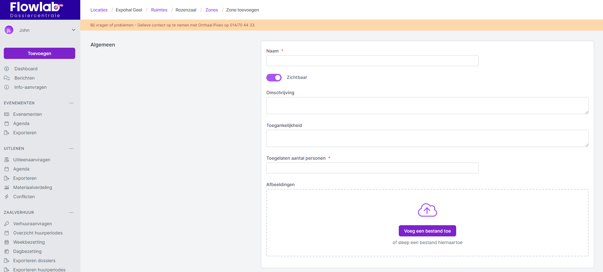Screen dimensions: 603x272
Task: Open Weekbezetting in the sidebar
Action: [29, 242]
